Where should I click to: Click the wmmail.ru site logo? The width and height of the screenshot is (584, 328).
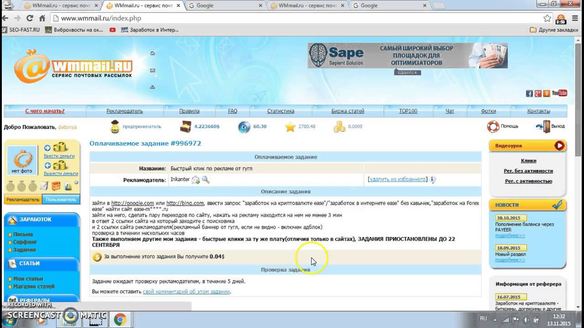[x=73, y=66]
